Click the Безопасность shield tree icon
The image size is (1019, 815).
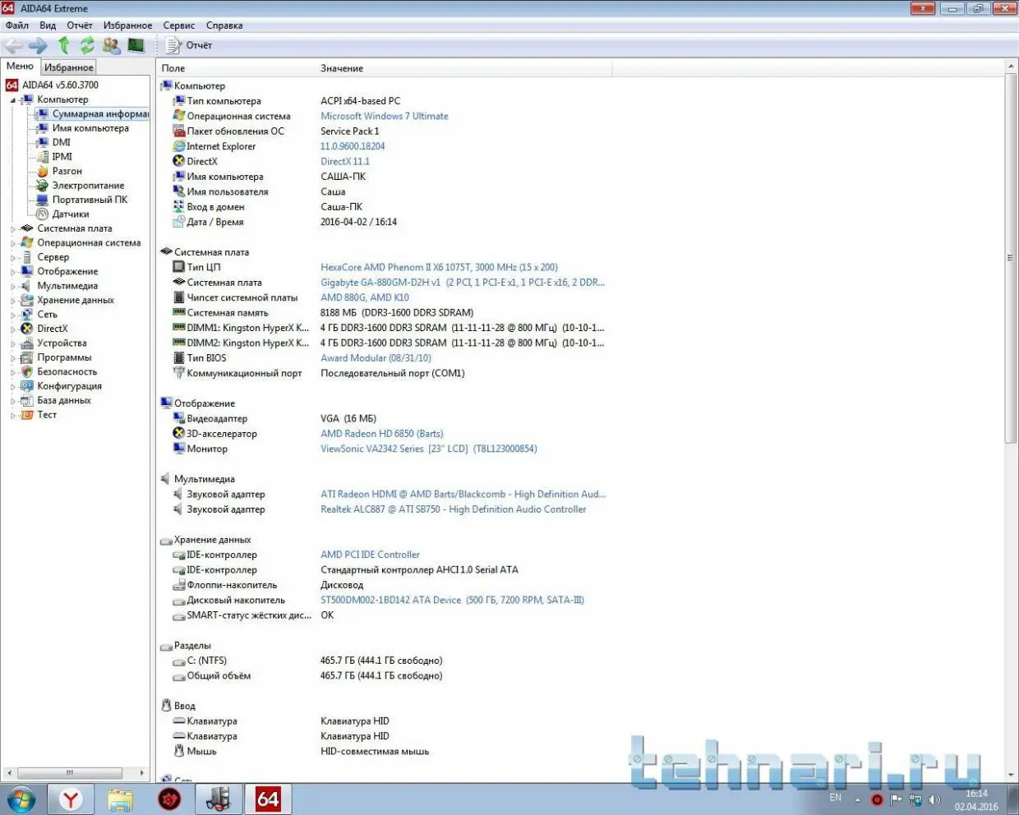(x=27, y=372)
